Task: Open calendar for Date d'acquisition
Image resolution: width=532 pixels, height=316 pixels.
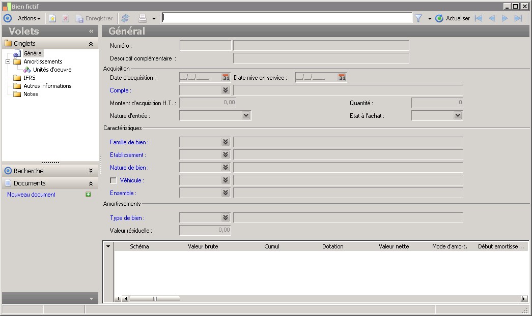Action: (x=226, y=78)
